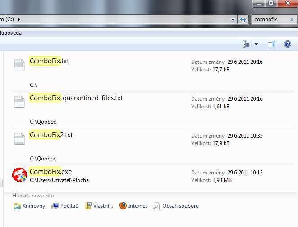Expand the address bar history dropdown
The height and width of the screenshot is (227, 298).
pyautogui.click(x=233, y=20)
